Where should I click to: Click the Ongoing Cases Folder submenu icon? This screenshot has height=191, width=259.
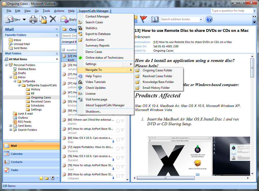coord(137,70)
